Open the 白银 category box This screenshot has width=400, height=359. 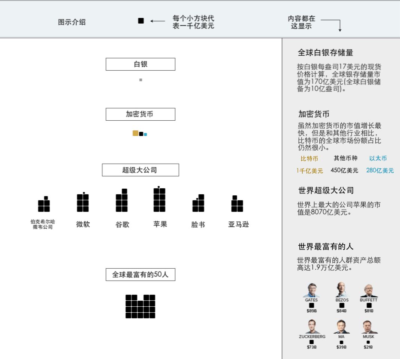141,64
